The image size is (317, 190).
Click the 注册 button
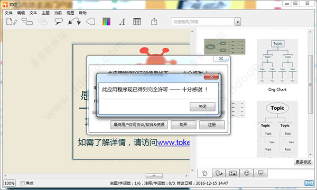tap(212, 125)
